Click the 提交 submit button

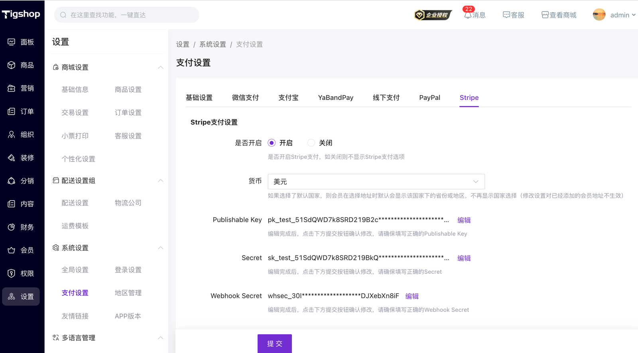click(x=274, y=343)
